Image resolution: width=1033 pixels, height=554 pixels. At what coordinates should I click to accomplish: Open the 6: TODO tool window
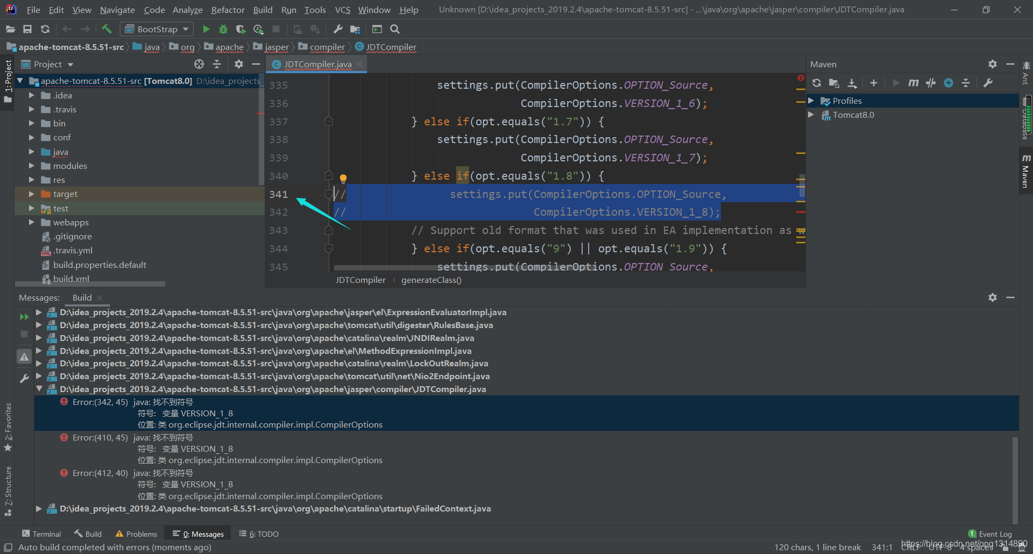coord(259,534)
